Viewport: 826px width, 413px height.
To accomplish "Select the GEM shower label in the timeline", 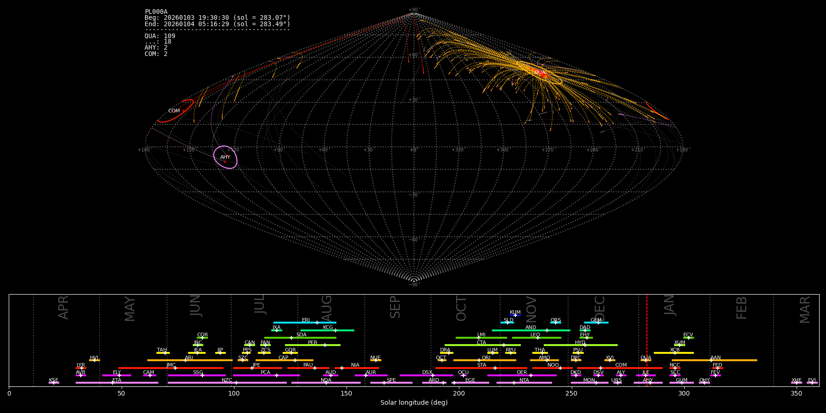I will 596,320.
